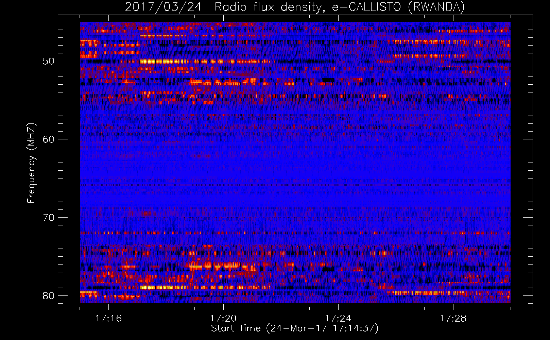Click the date 2017/03/24 in the title

click(164, 7)
